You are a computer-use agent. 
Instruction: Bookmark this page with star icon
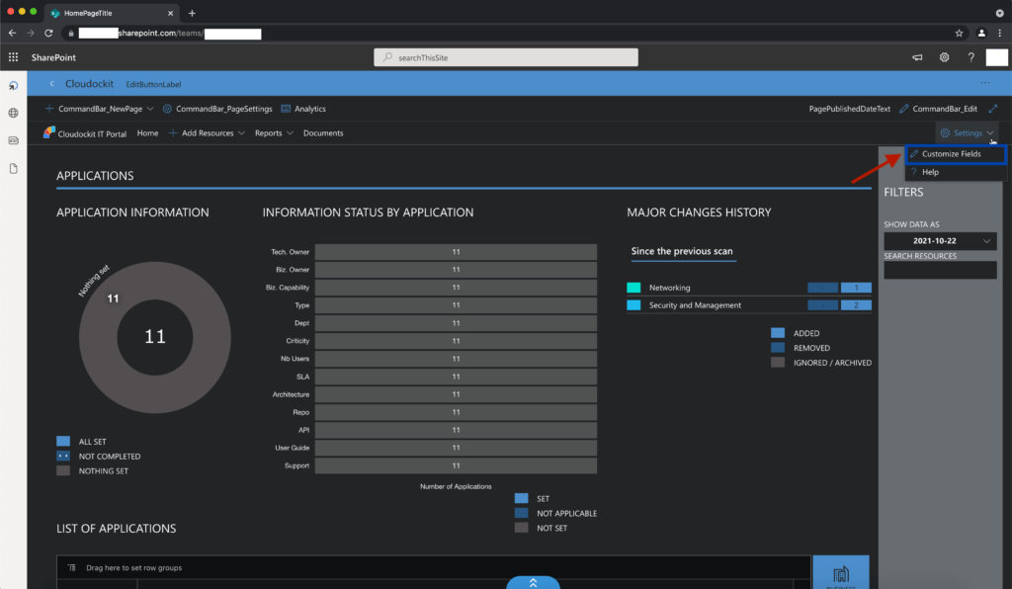(x=959, y=33)
